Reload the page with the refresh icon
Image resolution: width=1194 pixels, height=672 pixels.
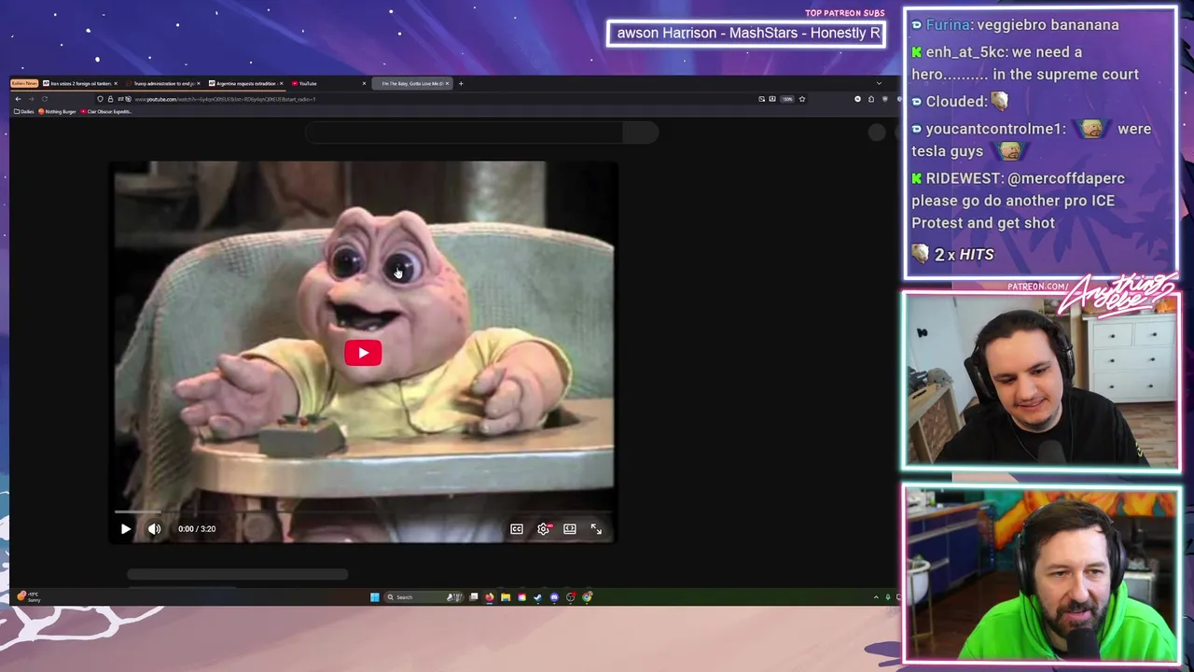[44, 99]
